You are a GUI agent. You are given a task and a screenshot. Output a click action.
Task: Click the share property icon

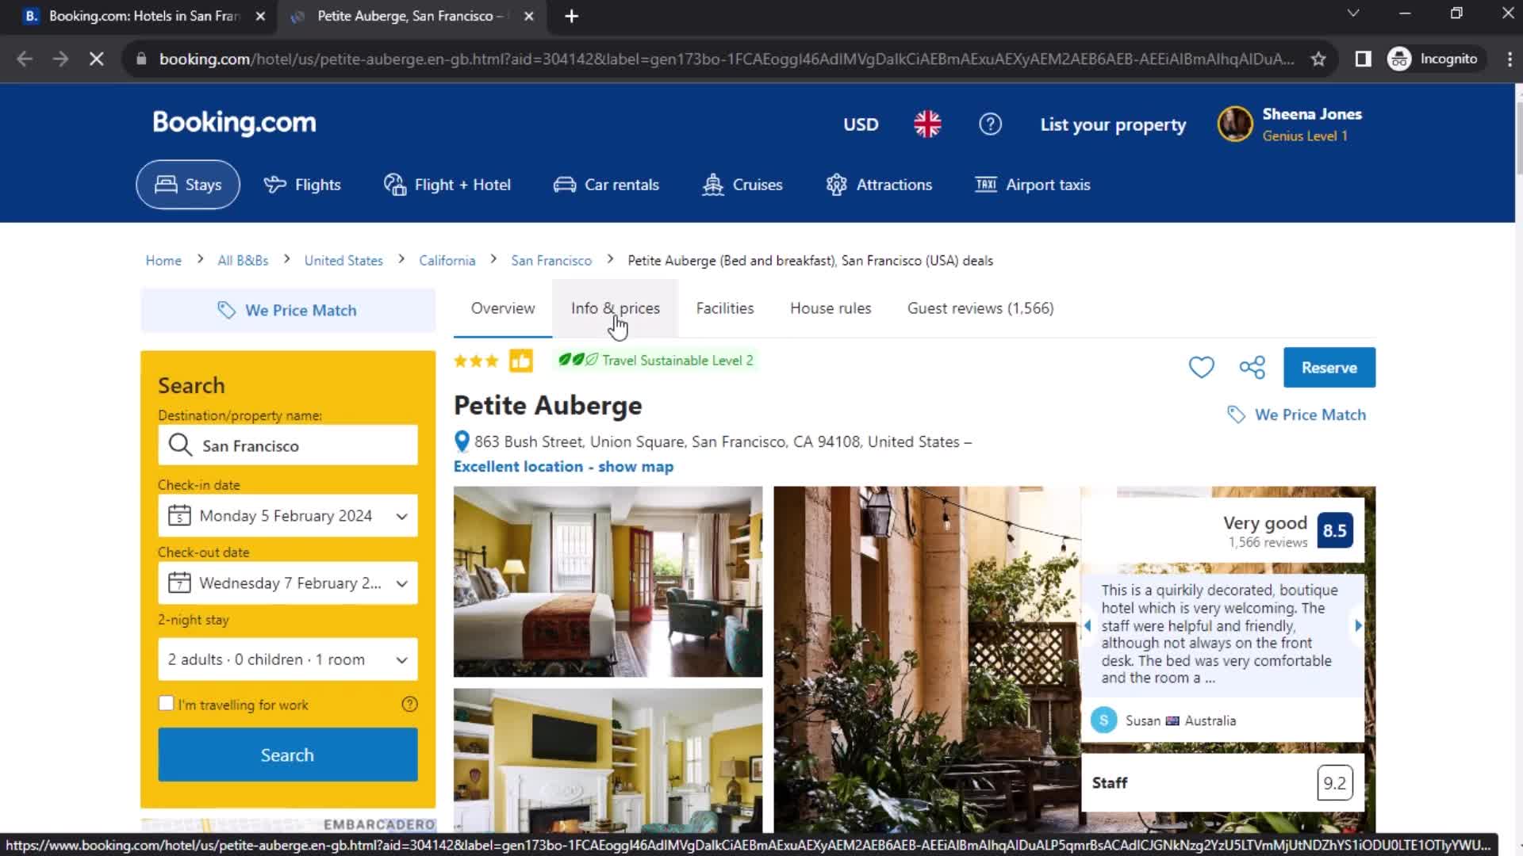tap(1251, 368)
